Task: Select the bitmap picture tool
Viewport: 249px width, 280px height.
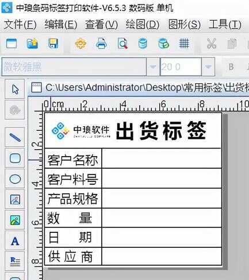Action: (15, 220)
